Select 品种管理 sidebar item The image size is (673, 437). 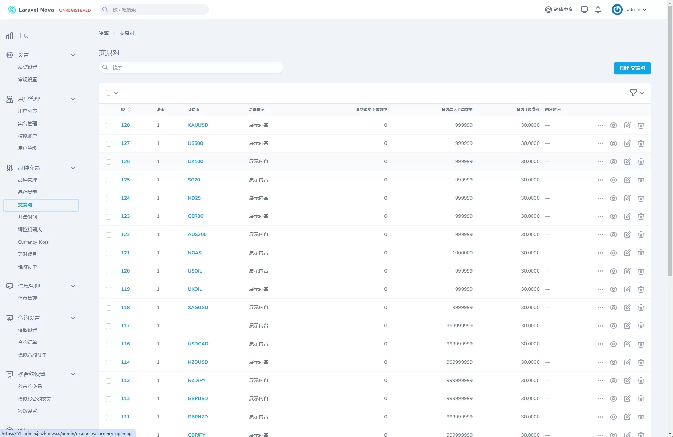pyautogui.click(x=28, y=180)
